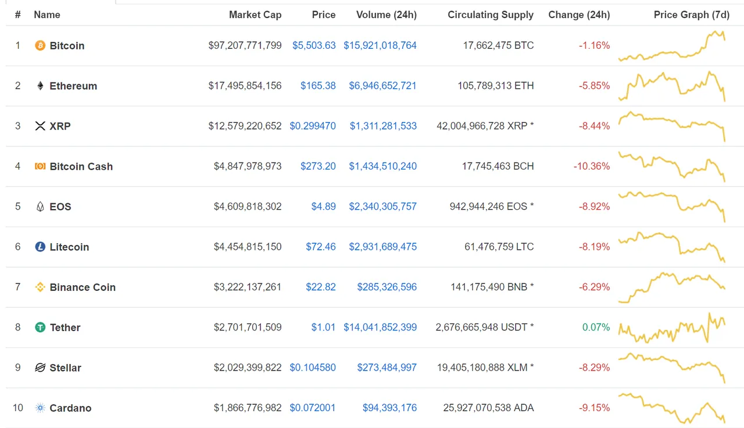
Task: Open Binance Coin 7-day price graph
Action: (x=672, y=287)
